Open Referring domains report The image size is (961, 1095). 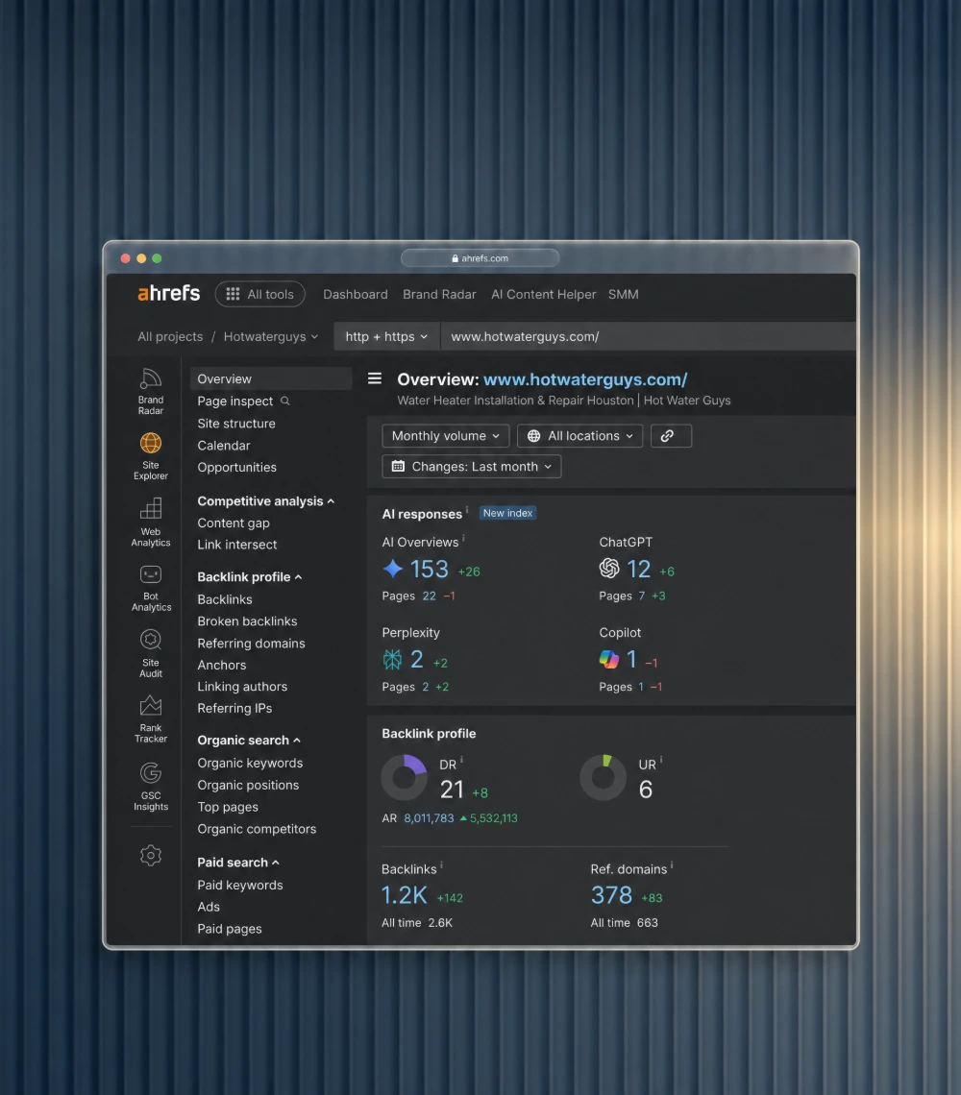(x=251, y=644)
